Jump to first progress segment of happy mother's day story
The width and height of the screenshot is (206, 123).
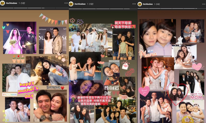tap(7, 8)
